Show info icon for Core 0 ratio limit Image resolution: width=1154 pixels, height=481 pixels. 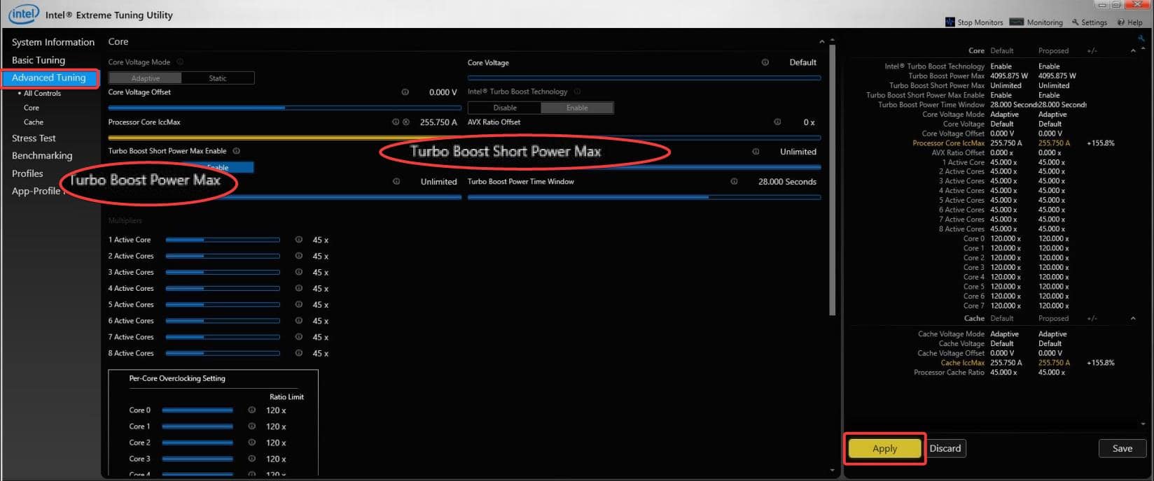(x=252, y=410)
